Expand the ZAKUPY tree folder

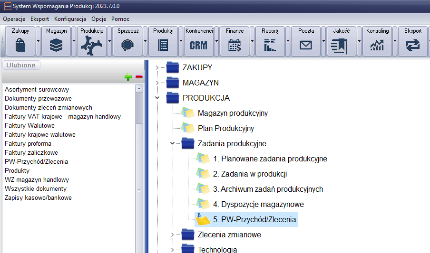[x=157, y=68]
